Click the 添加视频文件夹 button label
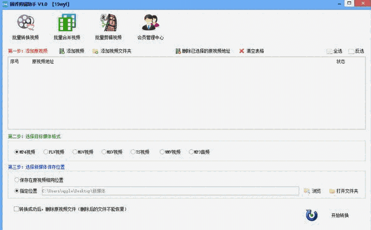371x230 pixels. (x=116, y=51)
